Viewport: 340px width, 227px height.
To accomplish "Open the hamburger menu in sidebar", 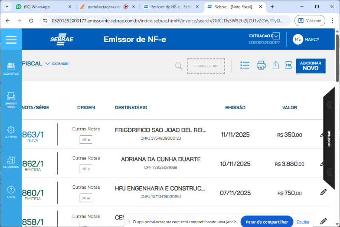I will tap(11, 40).
